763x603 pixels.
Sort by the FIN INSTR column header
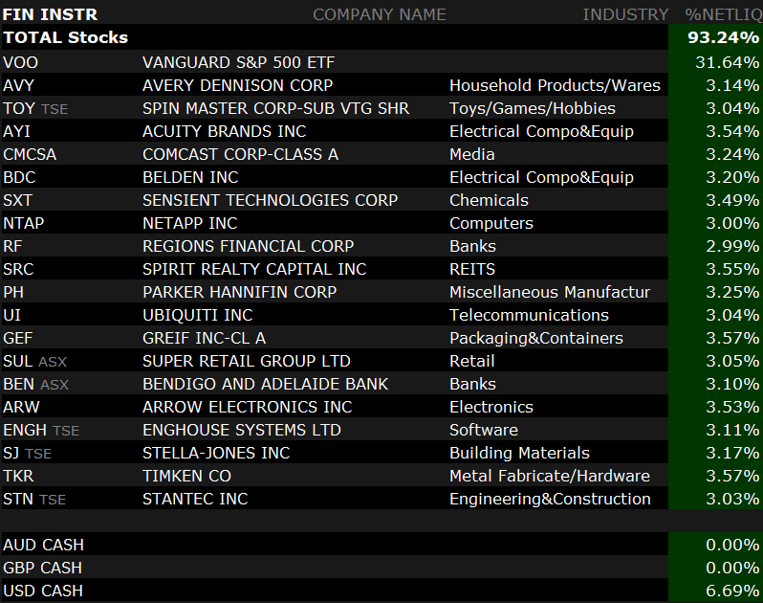(50, 14)
